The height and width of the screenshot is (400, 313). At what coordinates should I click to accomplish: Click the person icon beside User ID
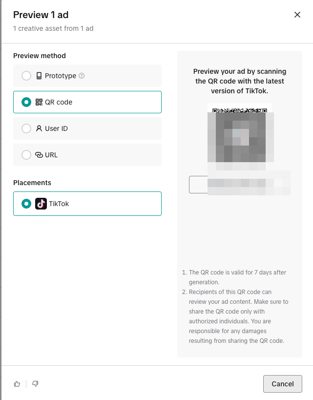tap(39, 128)
